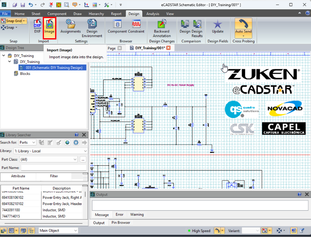Open the Pin Browser tab
Screen dimensions: 311x237
pos(121,223)
